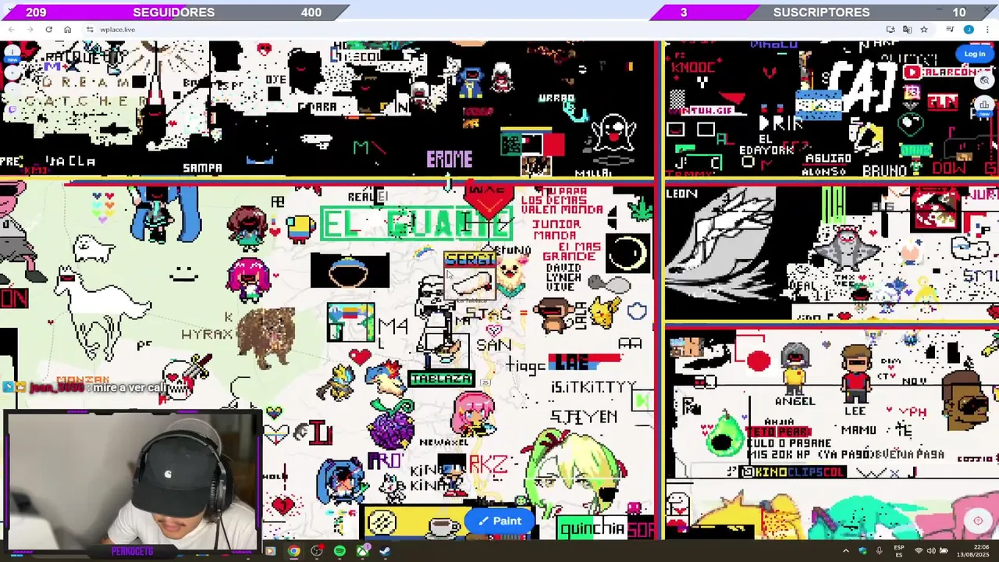Click the EL CUARTO green pixel sign
999x562 pixels.
point(416,224)
